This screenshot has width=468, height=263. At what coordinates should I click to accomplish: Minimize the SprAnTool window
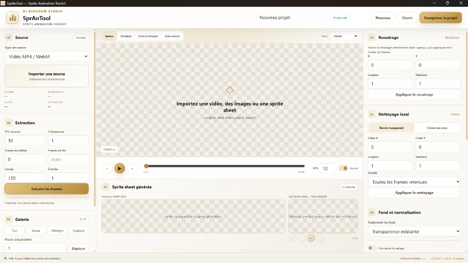pos(434,3)
